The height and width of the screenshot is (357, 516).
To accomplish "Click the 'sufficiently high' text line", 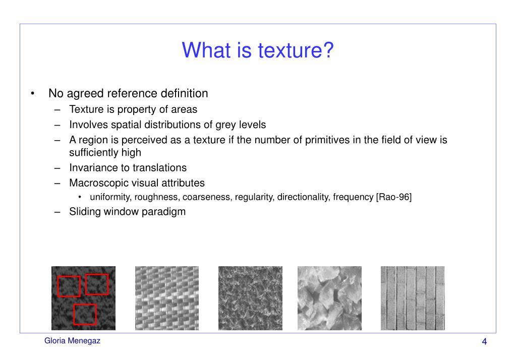I will (105, 153).
